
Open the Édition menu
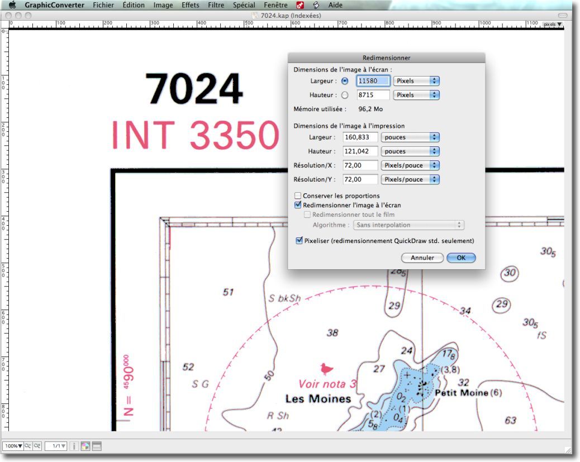click(x=134, y=5)
